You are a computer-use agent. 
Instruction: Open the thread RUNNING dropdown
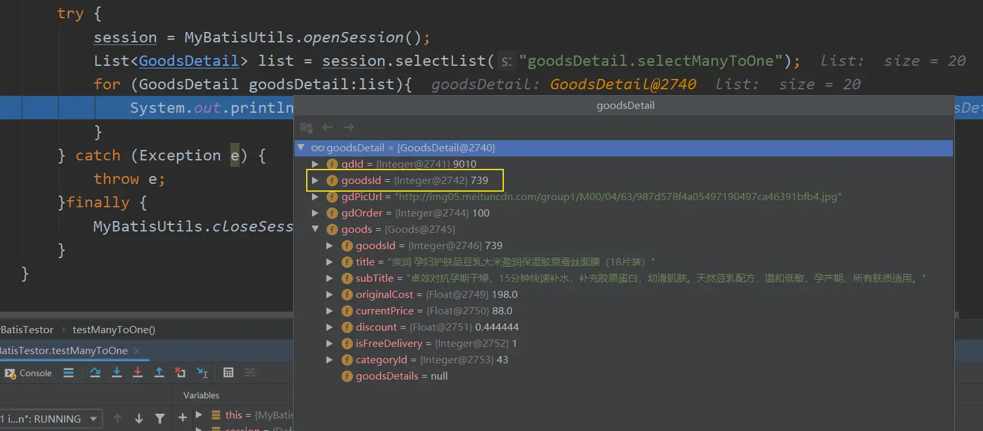(x=51, y=419)
